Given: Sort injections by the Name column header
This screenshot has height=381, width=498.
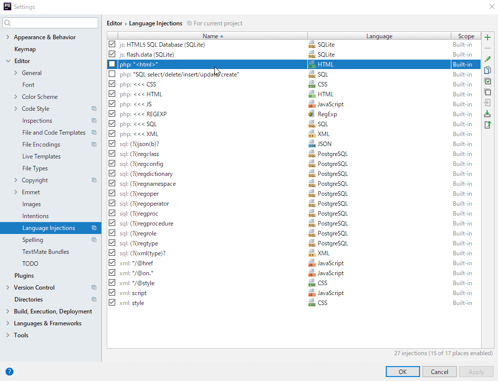Looking at the screenshot, I should (x=211, y=36).
